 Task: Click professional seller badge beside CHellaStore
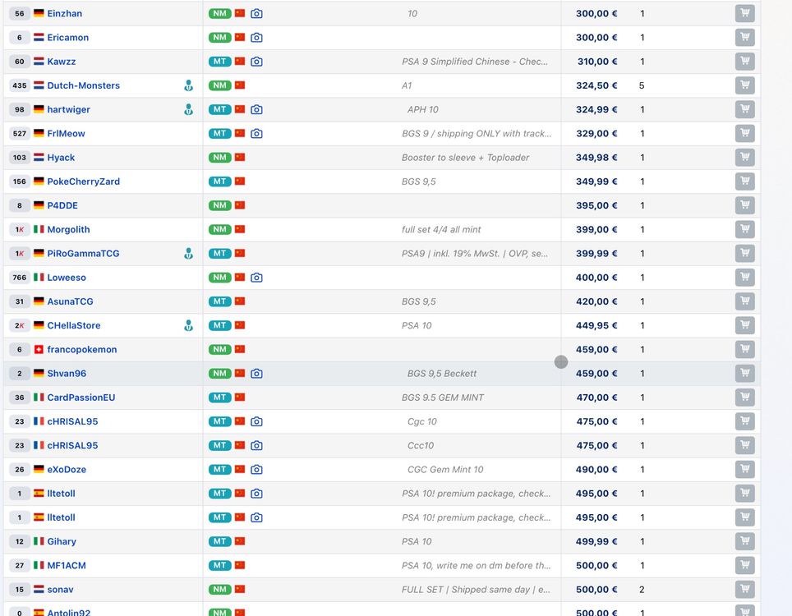click(188, 325)
